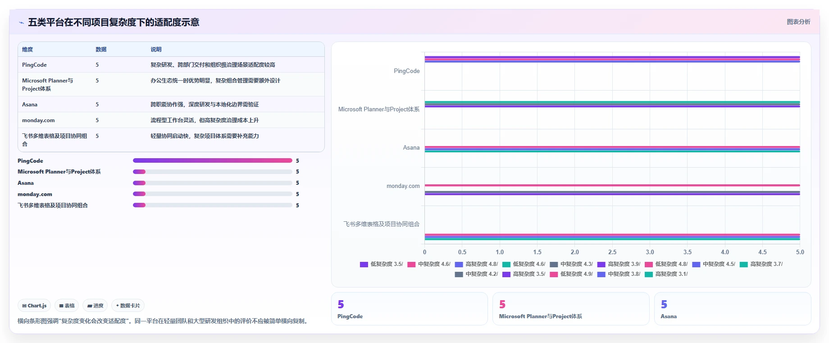Click the 图表分析 label in the header
Screen dimensions: 829x343
tap(798, 22)
